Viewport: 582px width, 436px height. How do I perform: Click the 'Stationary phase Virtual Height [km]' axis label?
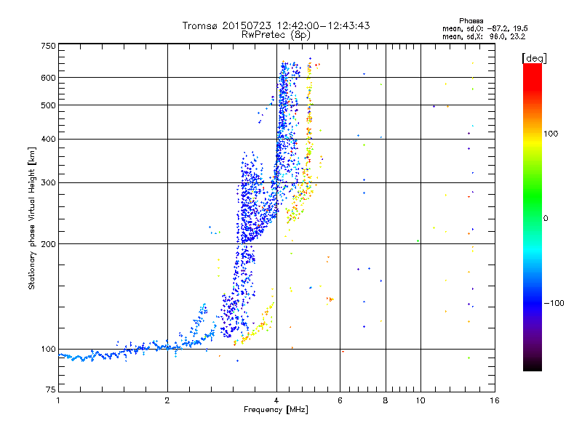pos(32,218)
